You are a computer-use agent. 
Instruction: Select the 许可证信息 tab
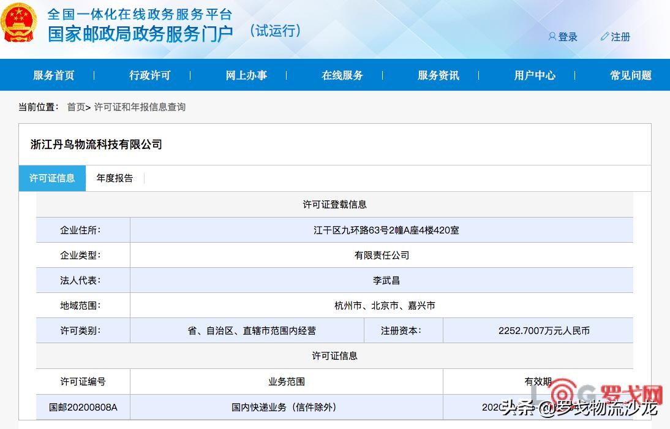[x=52, y=178]
